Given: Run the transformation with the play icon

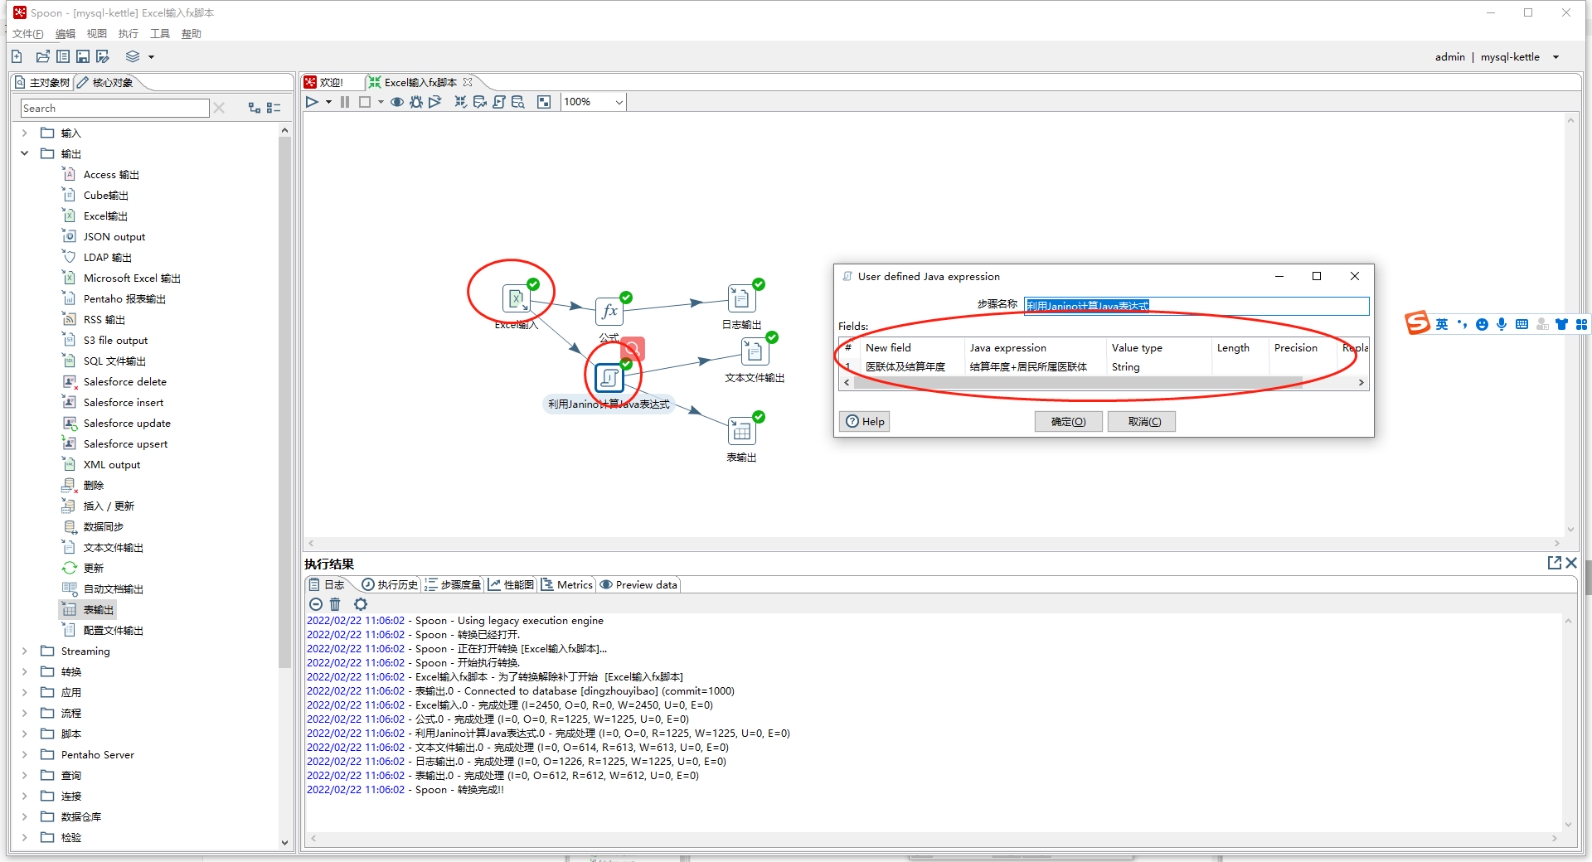Looking at the screenshot, I should [x=312, y=102].
